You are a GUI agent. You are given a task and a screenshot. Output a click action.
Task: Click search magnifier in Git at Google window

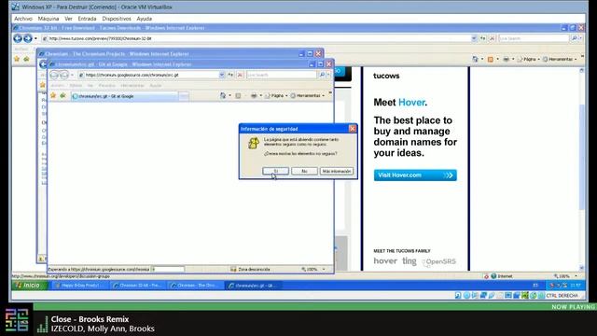[322, 75]
